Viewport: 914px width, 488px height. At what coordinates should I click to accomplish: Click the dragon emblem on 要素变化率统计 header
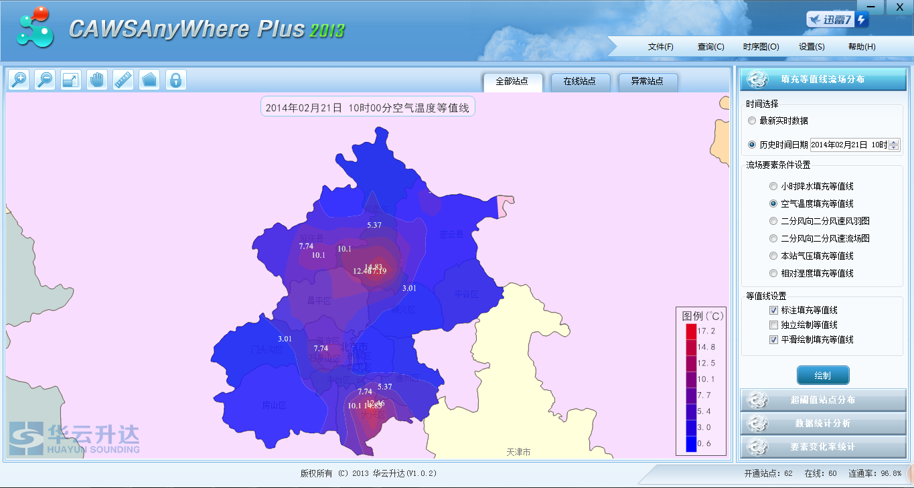(x=757, y=446)
